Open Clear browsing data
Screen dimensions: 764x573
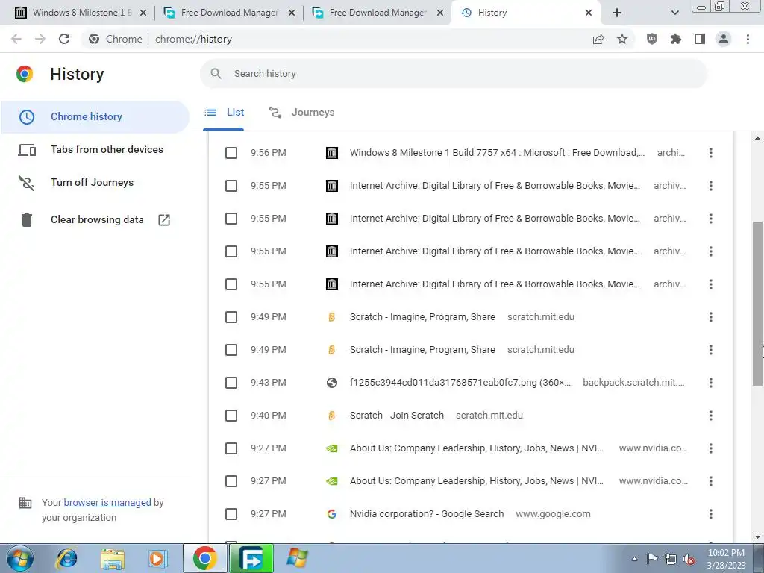point(95,220)
